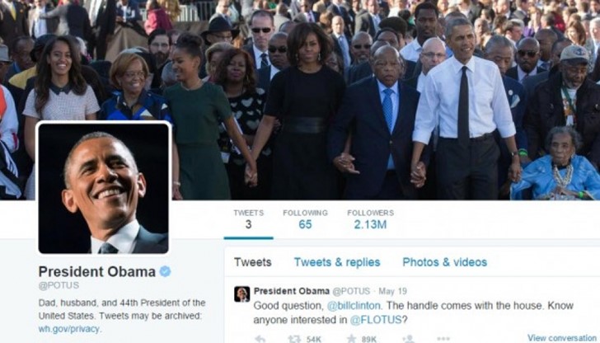Image resolution: width=600 pixels, height=343 pixels.
Task: Switch to the Tweets & replies tab
Action: [x=337, y=262]
